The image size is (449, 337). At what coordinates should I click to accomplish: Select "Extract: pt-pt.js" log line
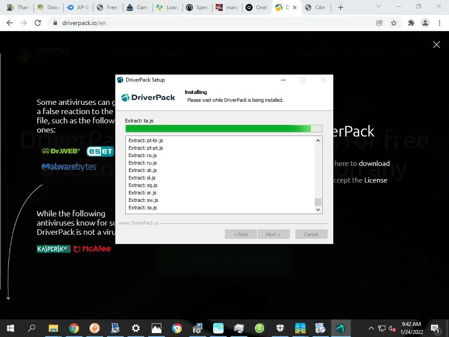[x=146, y=148]
